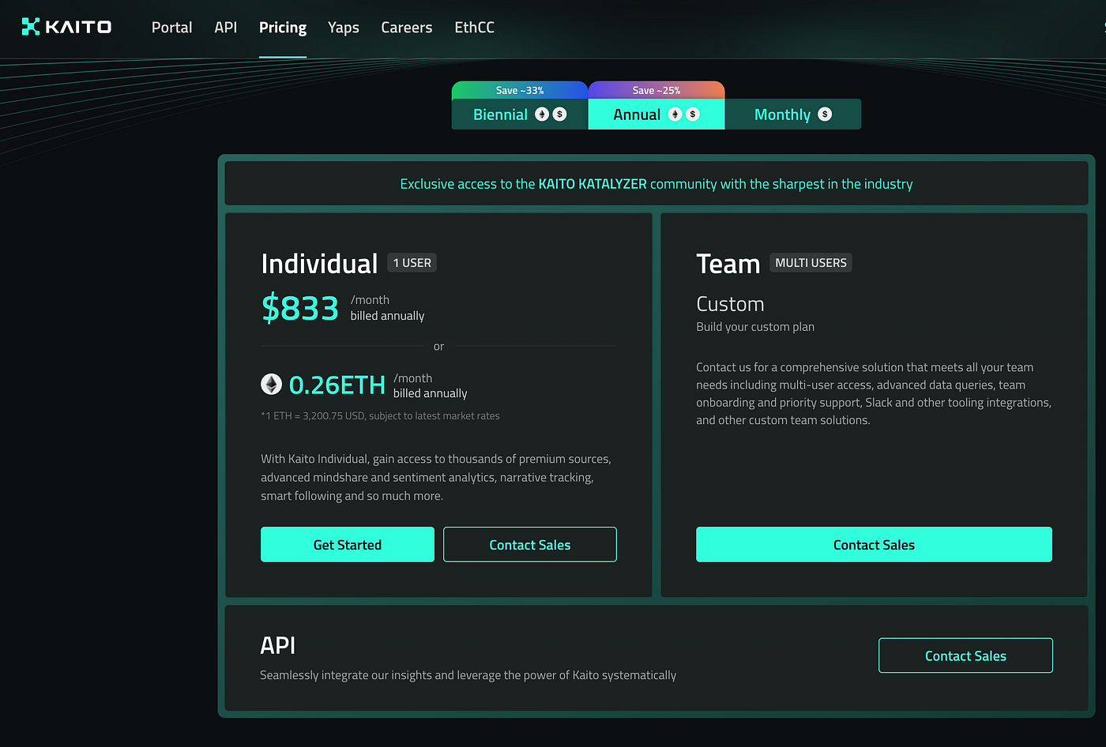The width and height of the screenshot is (1106, 747).
Task: Switch to Annual billing tab
Action: (x=656, y=114)
